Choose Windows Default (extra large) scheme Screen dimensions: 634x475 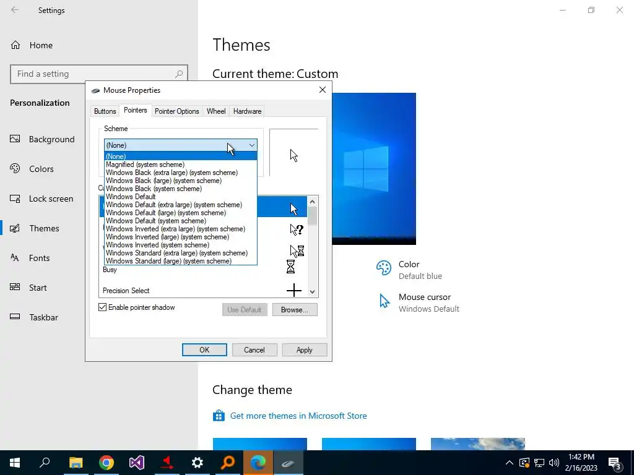[x=181, y=205]
